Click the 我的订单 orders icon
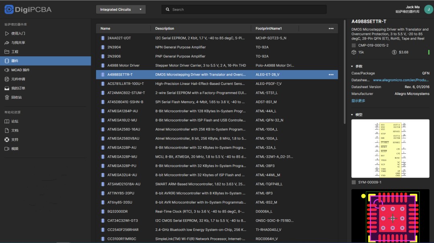The width and height of the screenshot is (434, 243). coord(7,89)
